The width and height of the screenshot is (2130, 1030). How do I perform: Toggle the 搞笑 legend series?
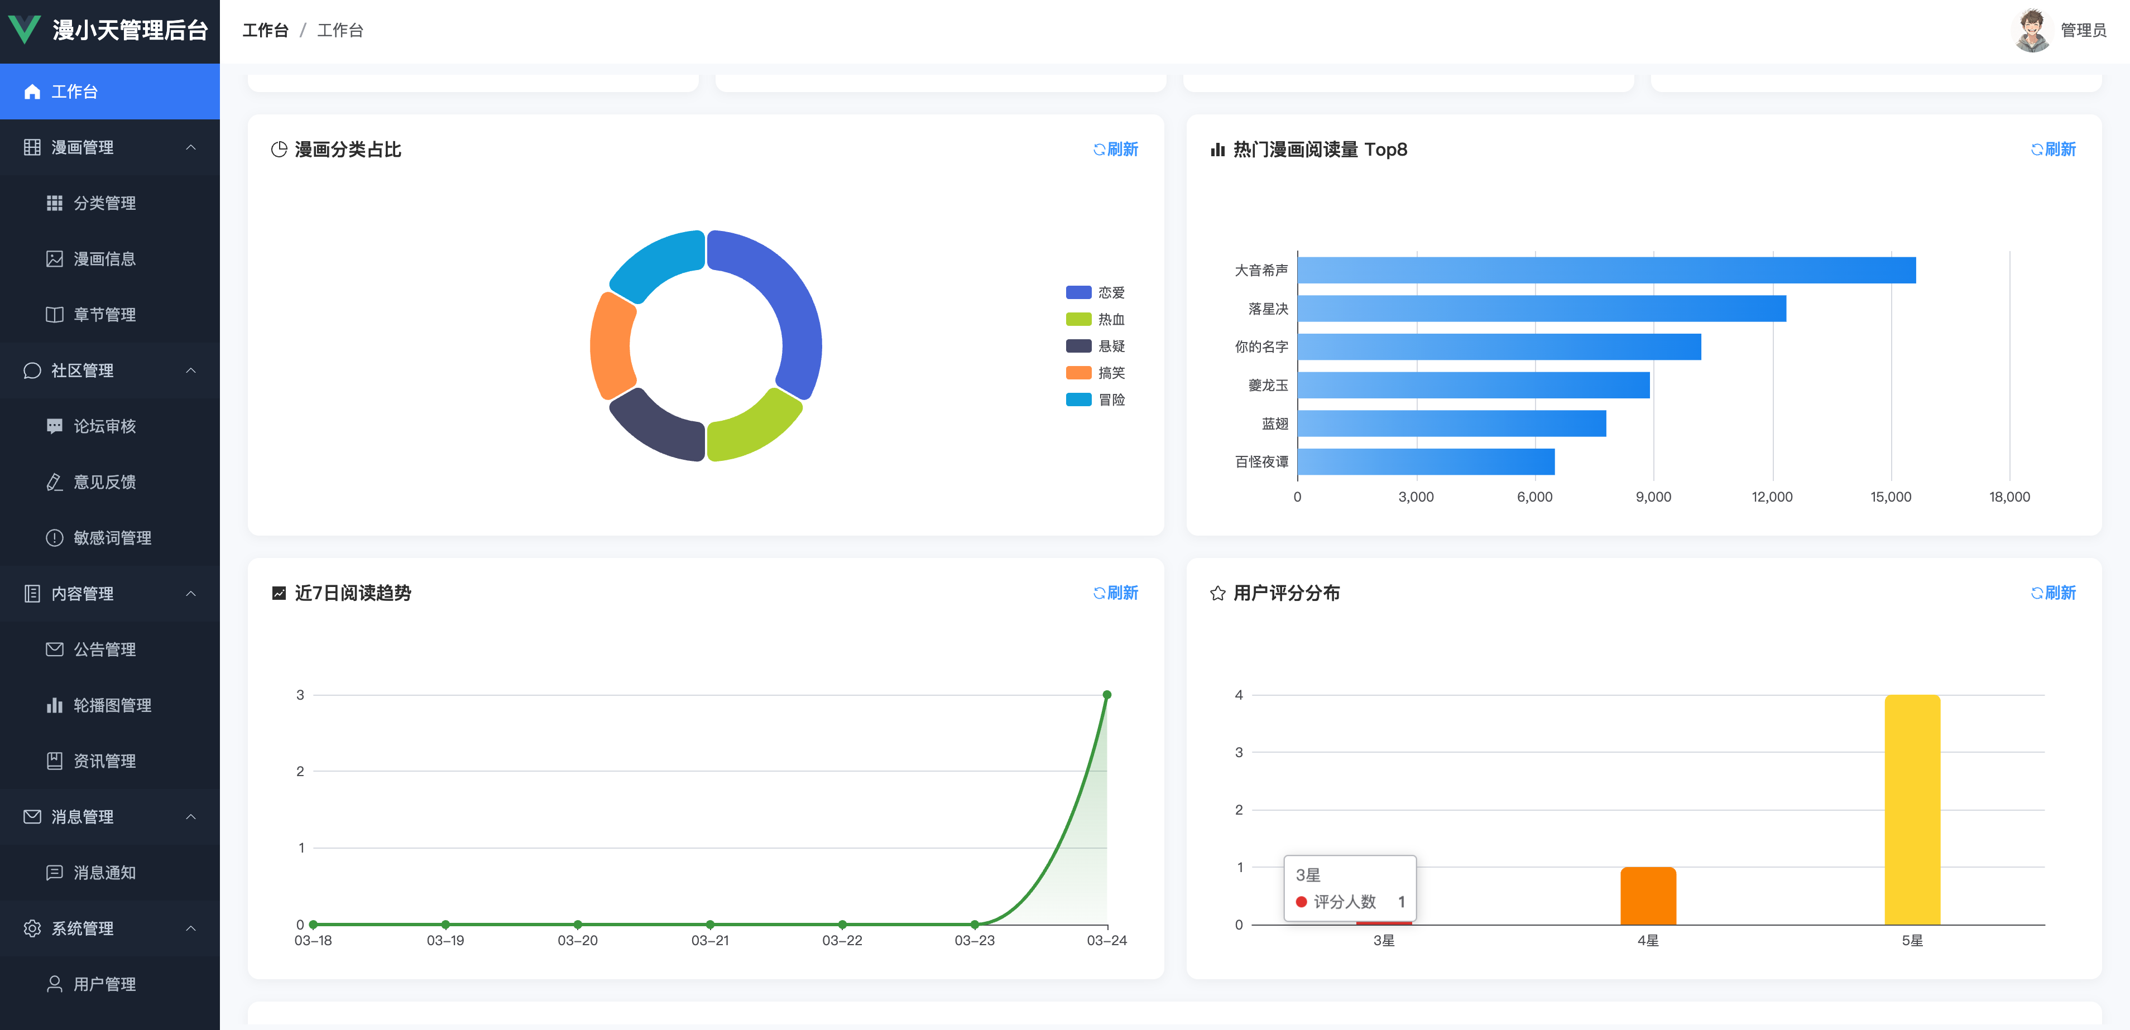[x=1095, y=373]
